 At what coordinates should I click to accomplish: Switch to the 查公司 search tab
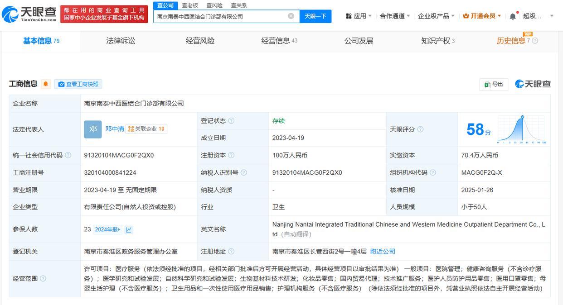coord(165,5)
